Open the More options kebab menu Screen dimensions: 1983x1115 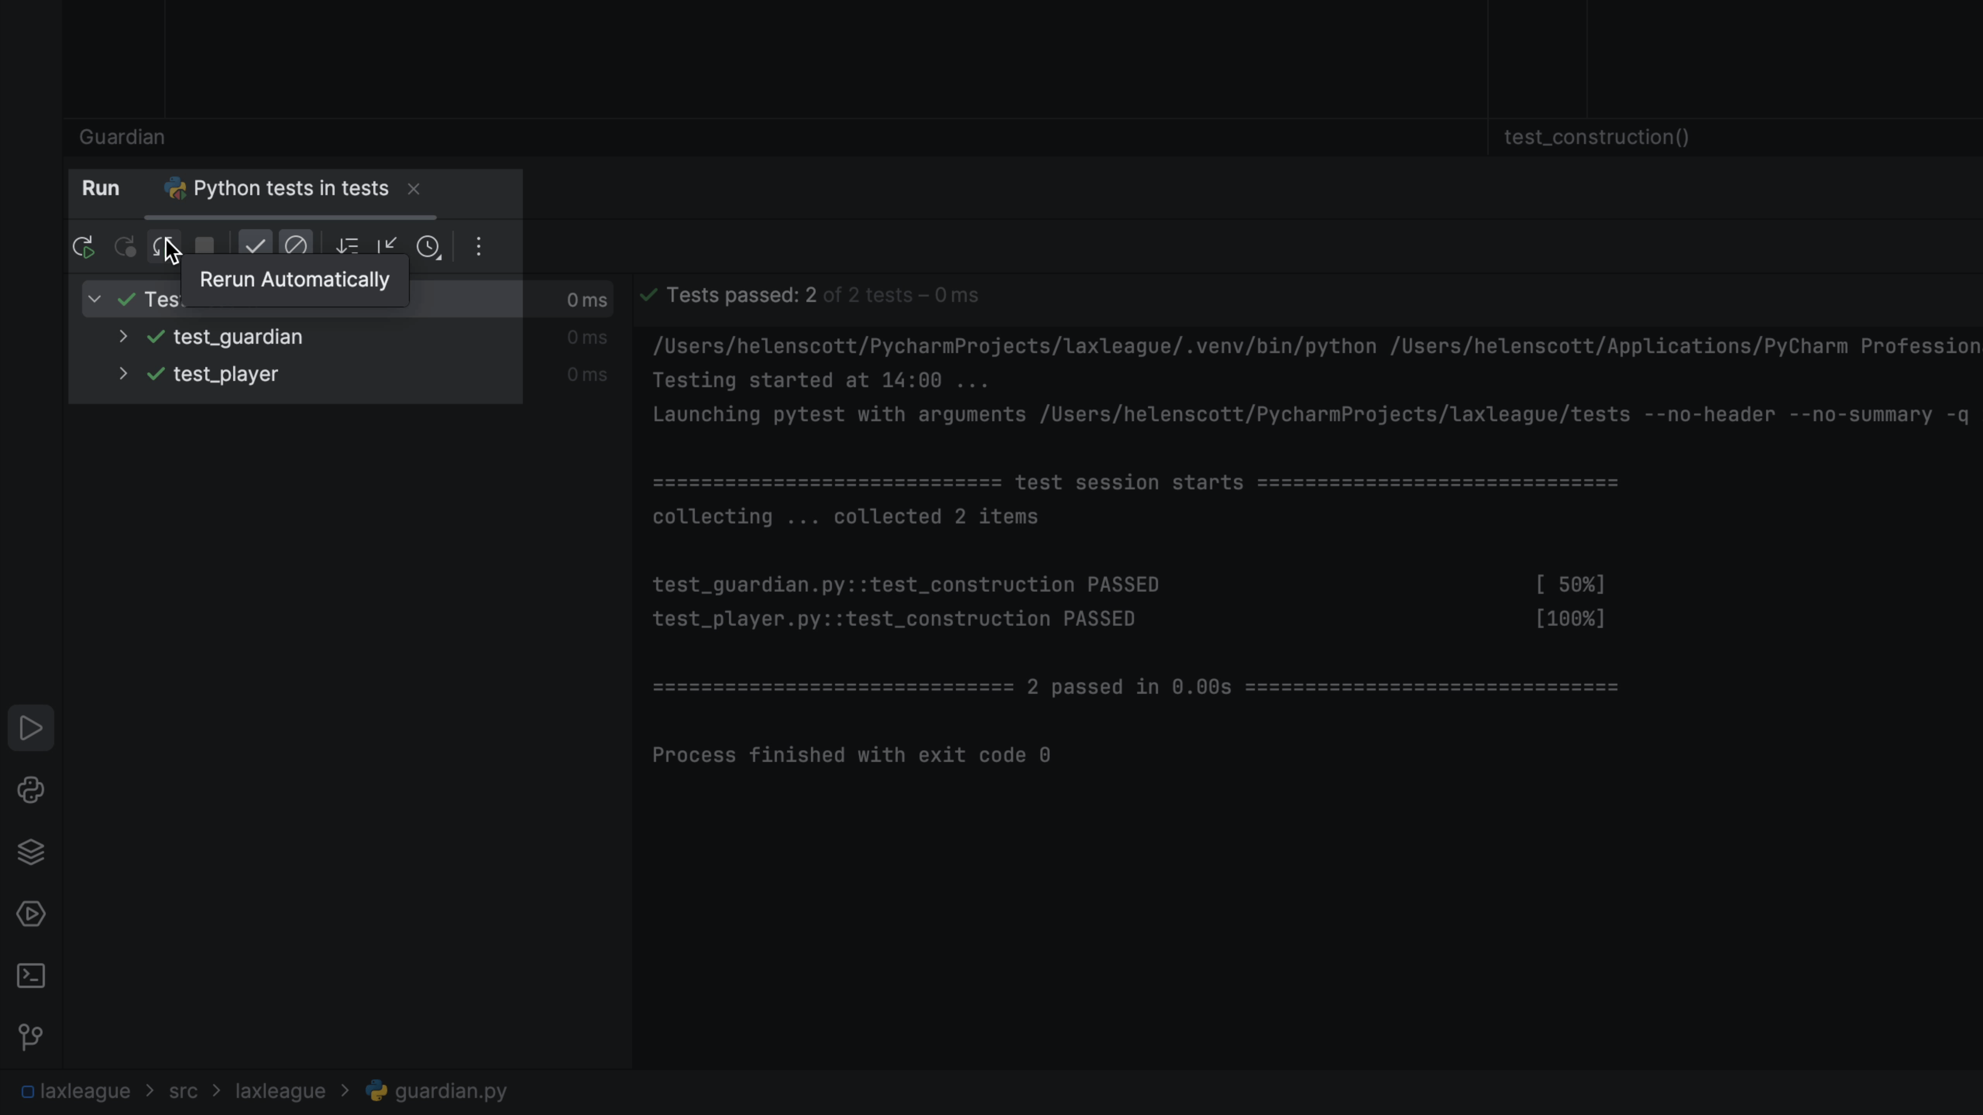479,246
